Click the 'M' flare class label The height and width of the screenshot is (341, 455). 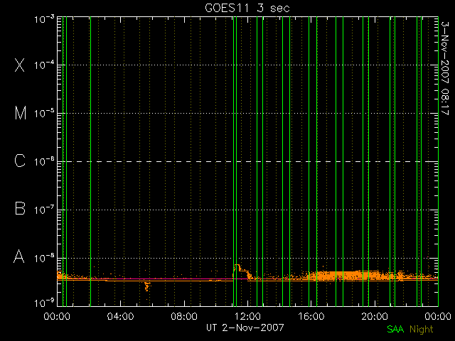tap(21, 113)
